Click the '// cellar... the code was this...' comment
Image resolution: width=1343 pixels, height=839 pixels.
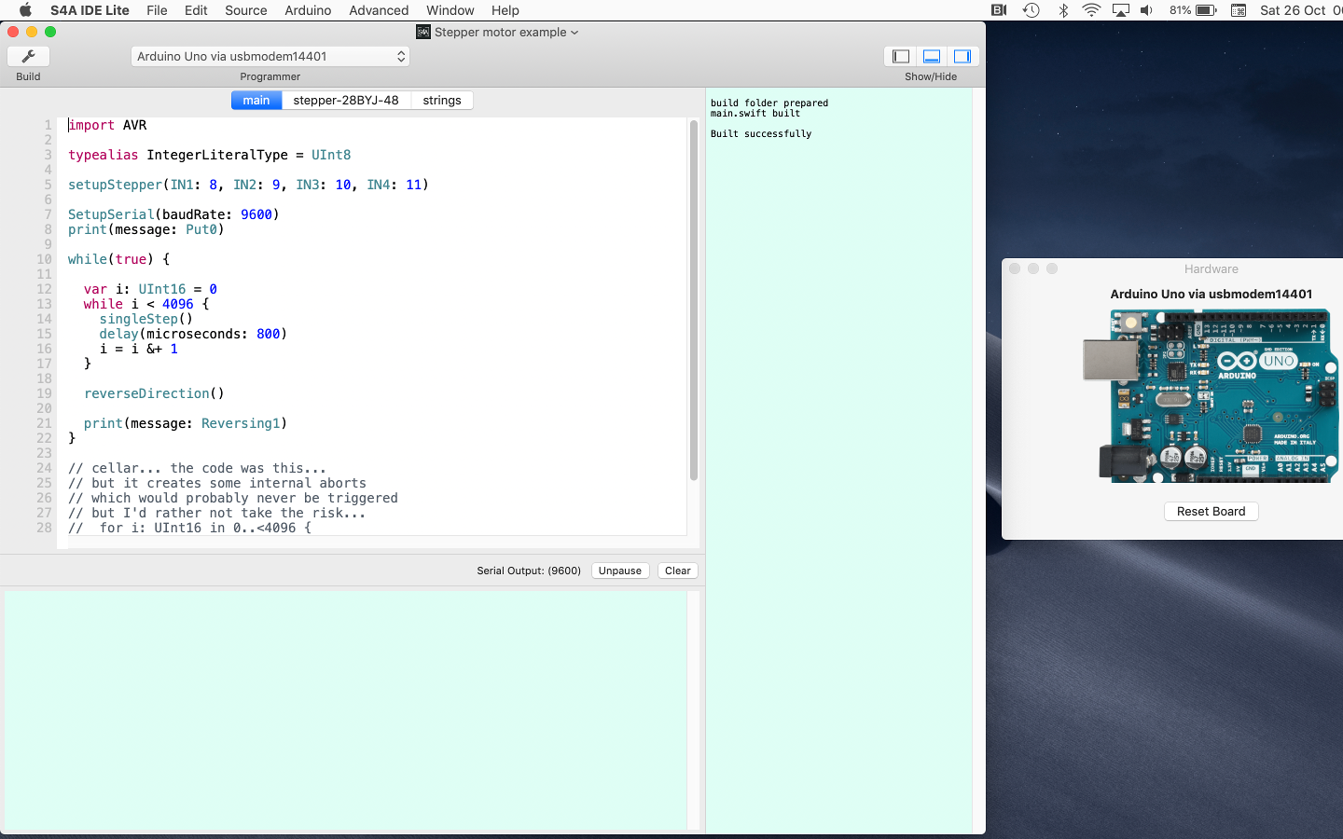coord(197,468)
